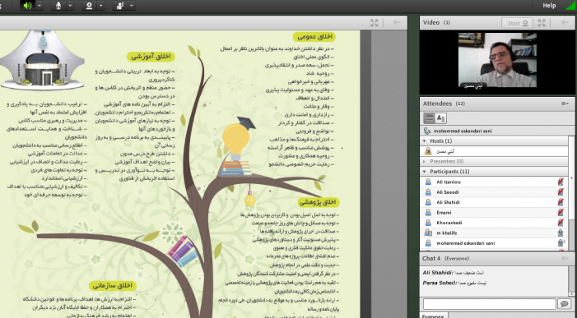Collapse the Participants (11) group
The width and height of the screenshot is (577, 318).
click(424, 172)
